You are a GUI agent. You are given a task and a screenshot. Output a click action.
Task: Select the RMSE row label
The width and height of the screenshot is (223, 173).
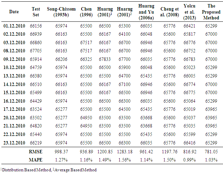(35, 152)
